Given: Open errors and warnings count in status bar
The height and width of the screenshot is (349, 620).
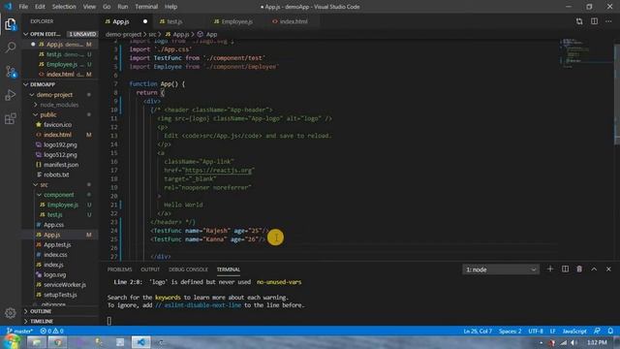Looking at the screenshot, I should (51, 331).
